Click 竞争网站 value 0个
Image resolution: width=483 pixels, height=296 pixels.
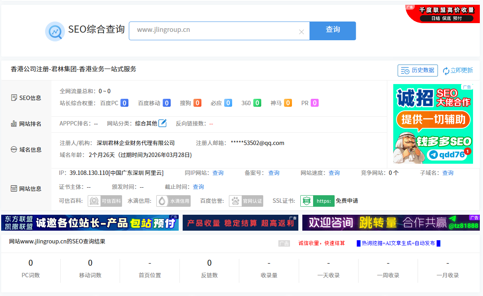point(394,173)
